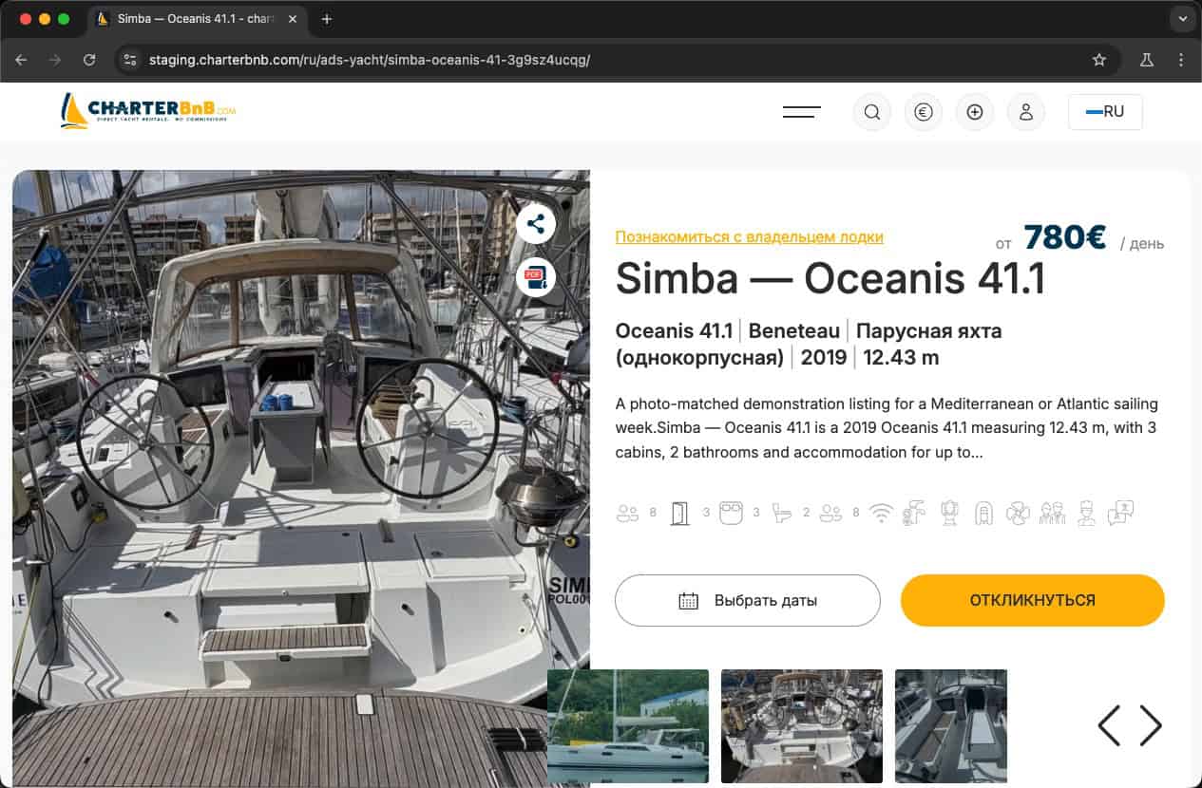Click the toilet bathrooms icon
1202x788 pixels.
coord(782,514)
